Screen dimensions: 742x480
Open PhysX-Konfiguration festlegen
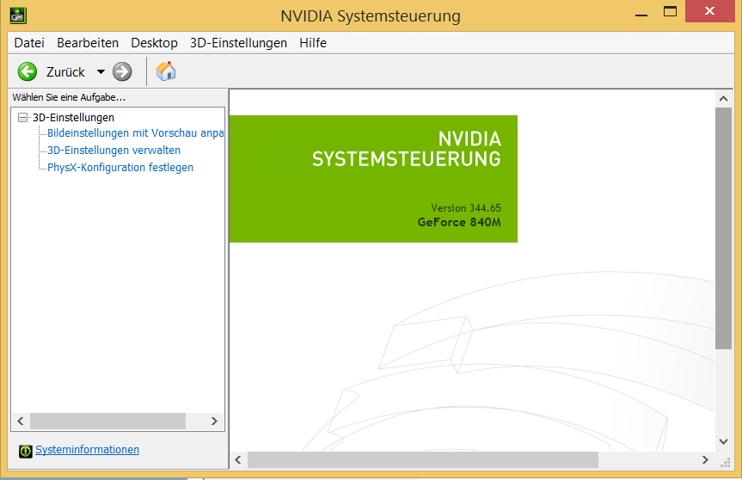[120, 167]
